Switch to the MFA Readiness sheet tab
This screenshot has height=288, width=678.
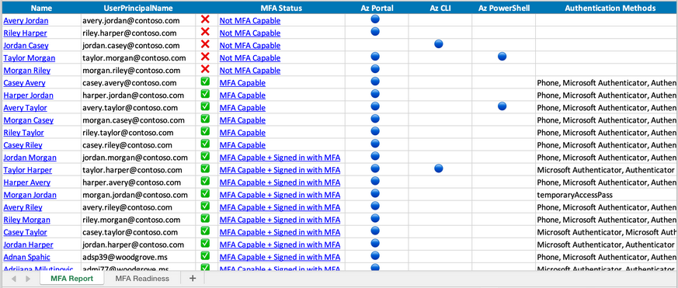point(142,279)
